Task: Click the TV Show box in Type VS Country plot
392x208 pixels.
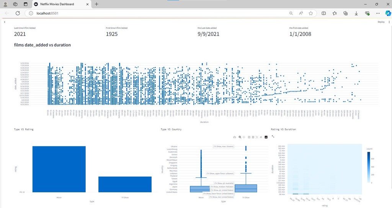Action: click(246, 188)
